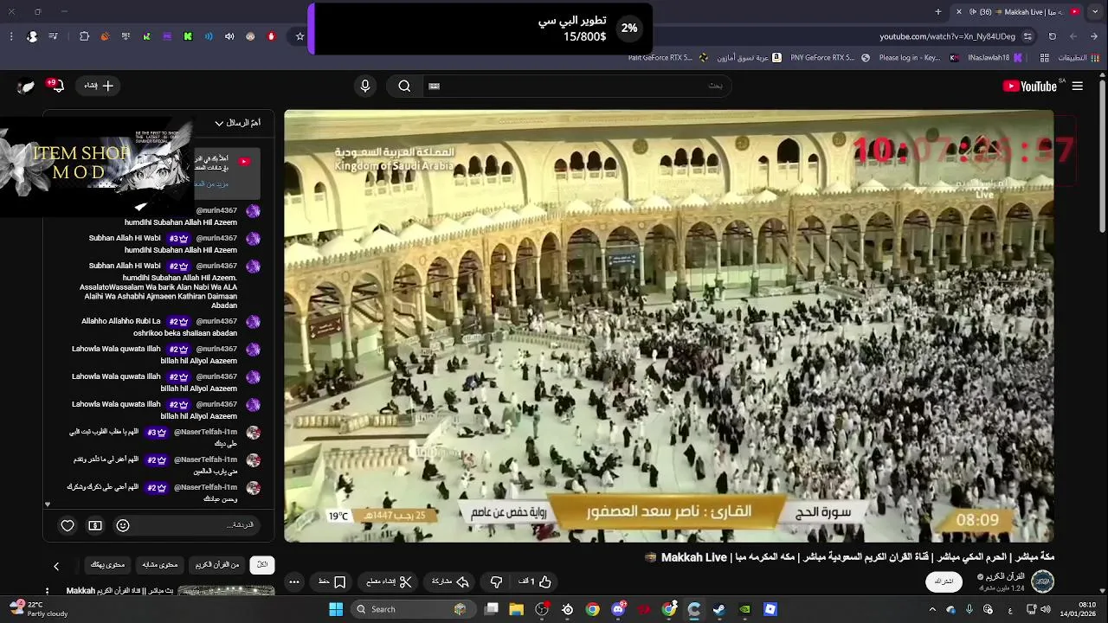The image size is (1108, 623).
Task: Create a clip with the scissors button
Action: (x=389, y=581)
